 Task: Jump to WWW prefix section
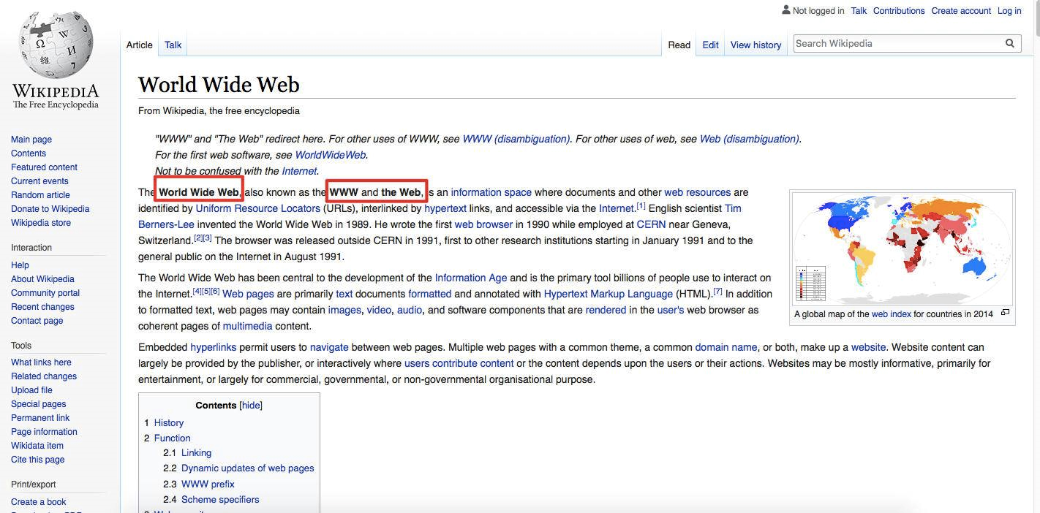[x=208, y=484]
